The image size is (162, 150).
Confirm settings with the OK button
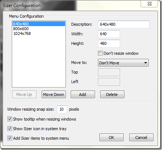[112, 137]
